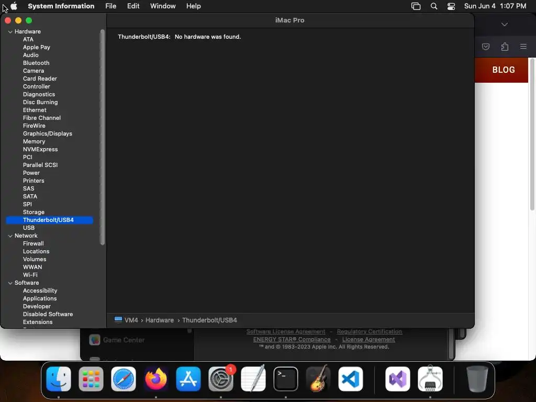Open Visual Studio purple icon in Dock

(x=398, y=379)
